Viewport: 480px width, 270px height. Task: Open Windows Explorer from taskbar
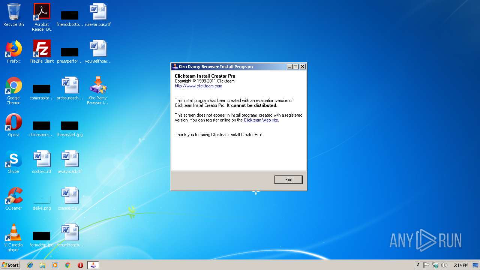coord(42,265)
